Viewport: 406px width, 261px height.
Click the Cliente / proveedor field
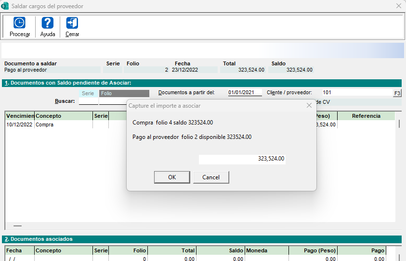click(356, 92)
